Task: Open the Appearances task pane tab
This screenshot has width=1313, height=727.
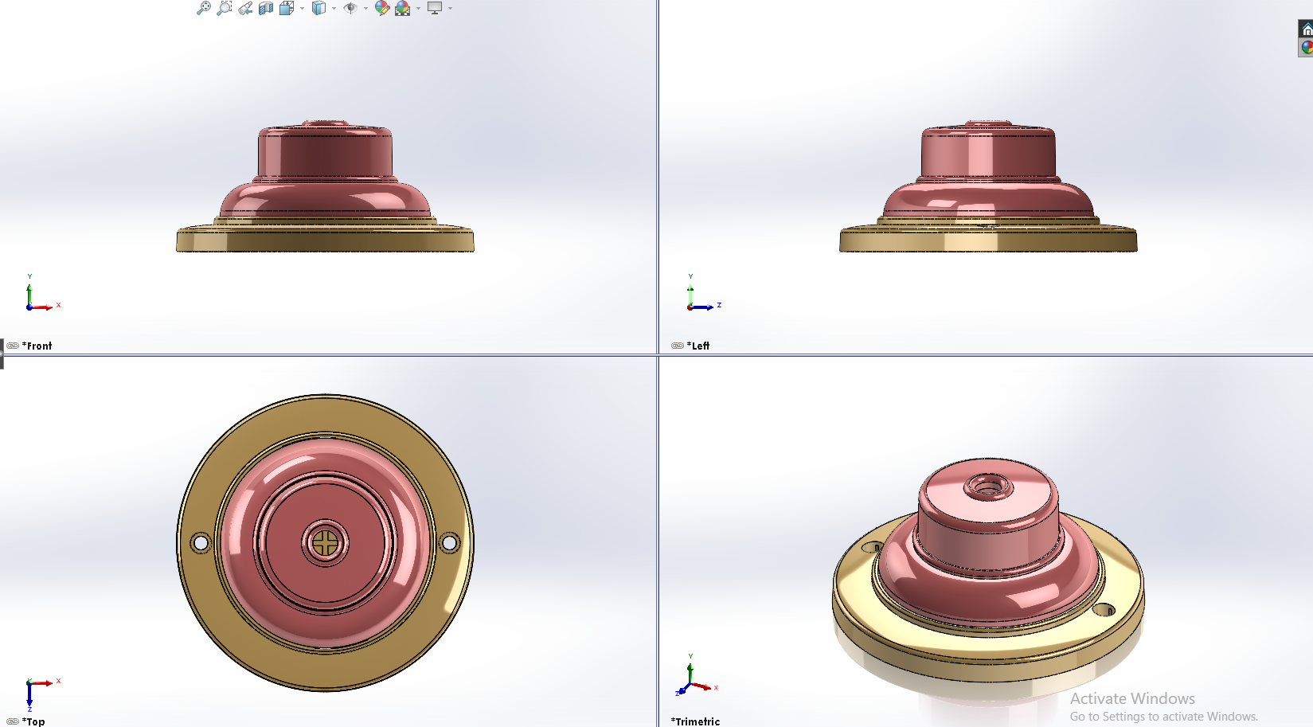Action: [x=1306, y=48]
